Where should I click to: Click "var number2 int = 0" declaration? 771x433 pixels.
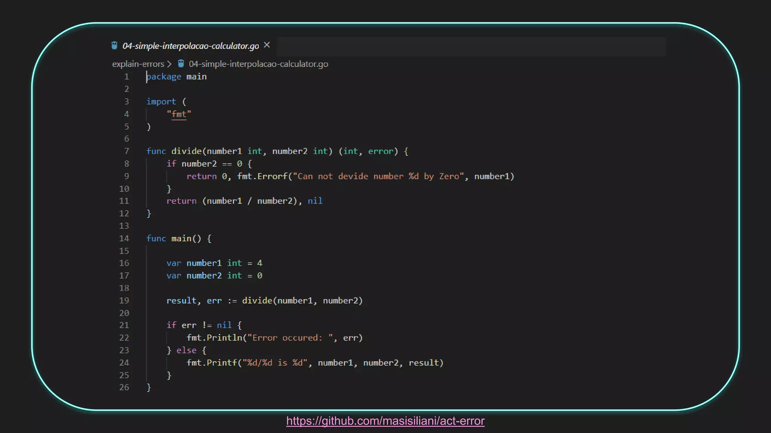click(214, 276)
